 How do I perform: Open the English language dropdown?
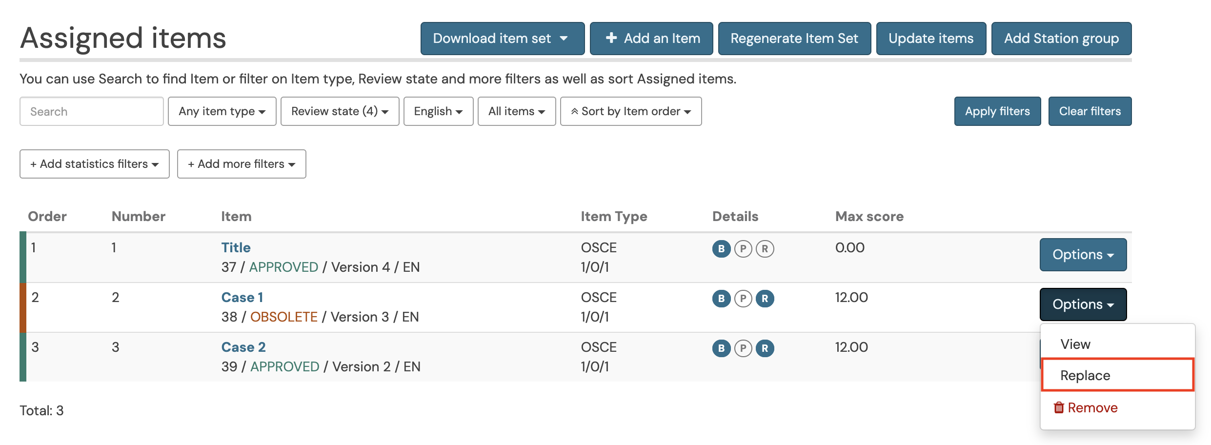[438, 111]
